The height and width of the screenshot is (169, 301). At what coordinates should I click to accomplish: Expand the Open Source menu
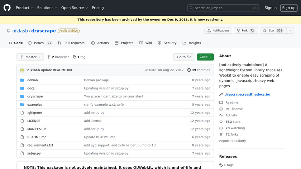tap(74, 8)
